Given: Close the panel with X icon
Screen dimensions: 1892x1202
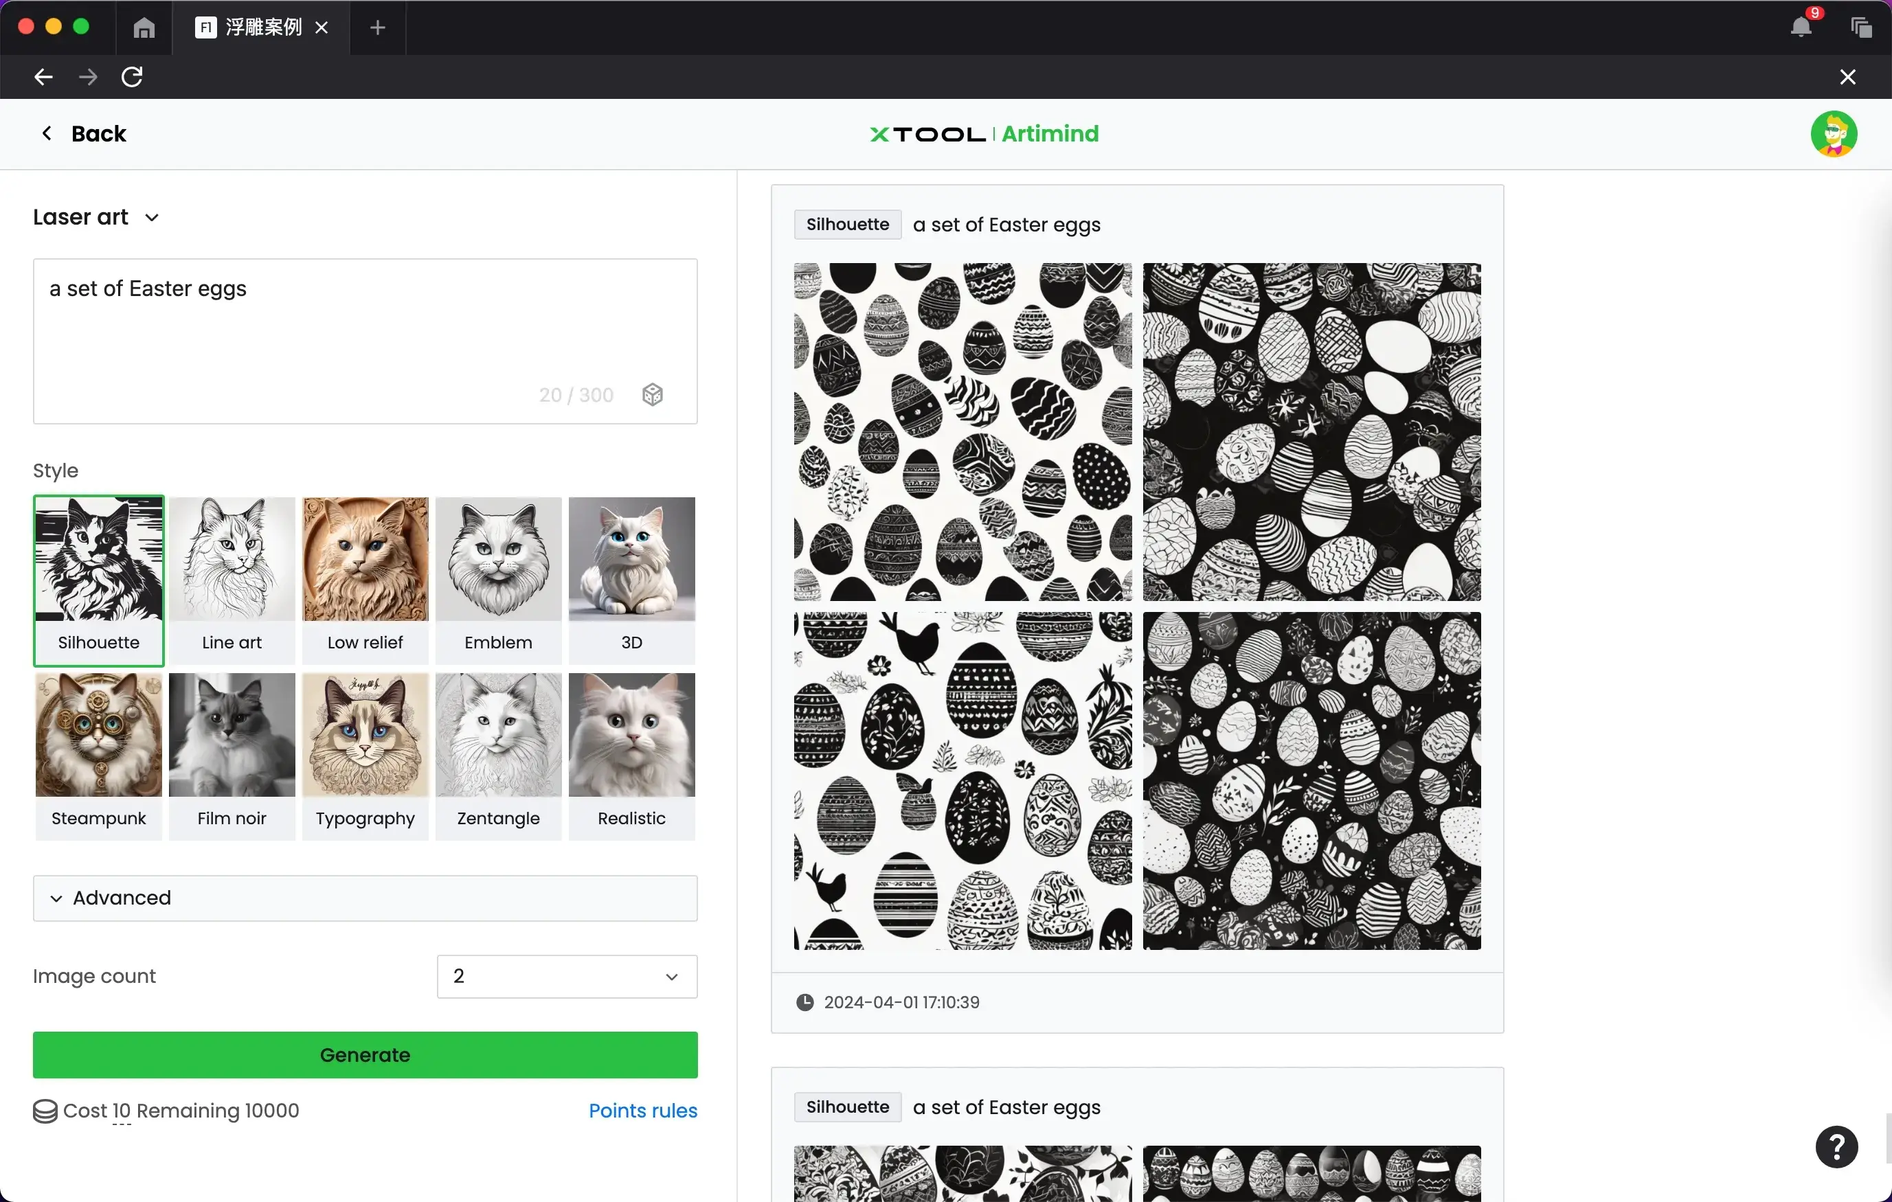Looking at the screenshot, I should 1847,77.
